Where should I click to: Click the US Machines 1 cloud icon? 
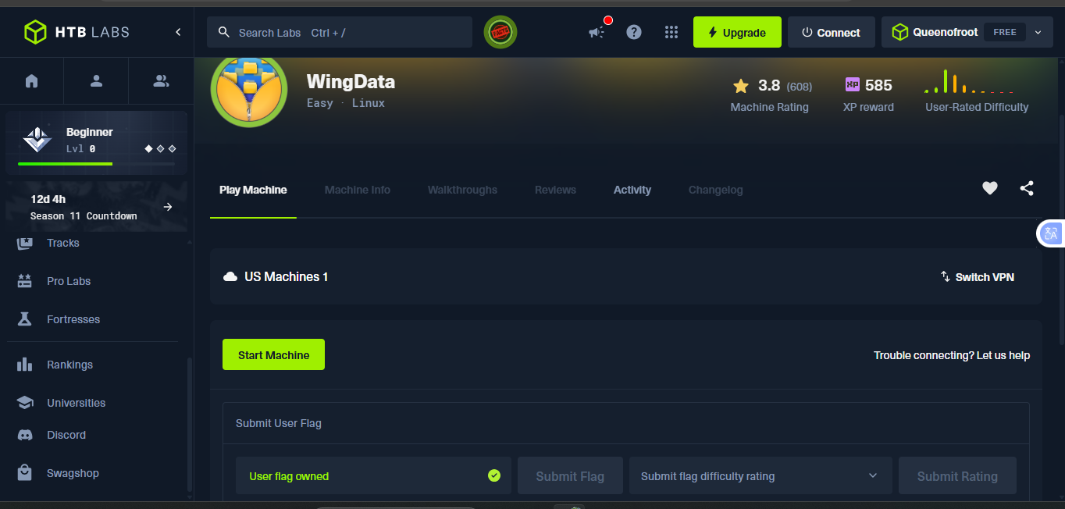pos(230,276)
